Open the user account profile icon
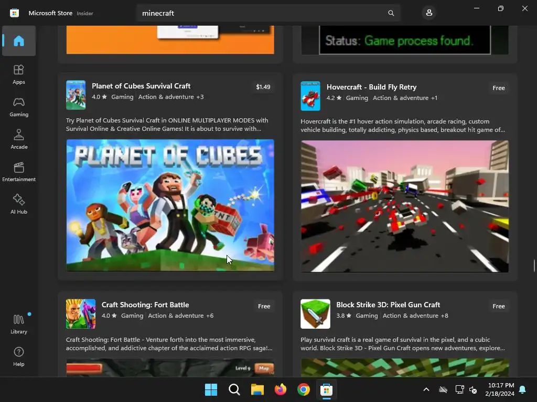 point(429,13)
